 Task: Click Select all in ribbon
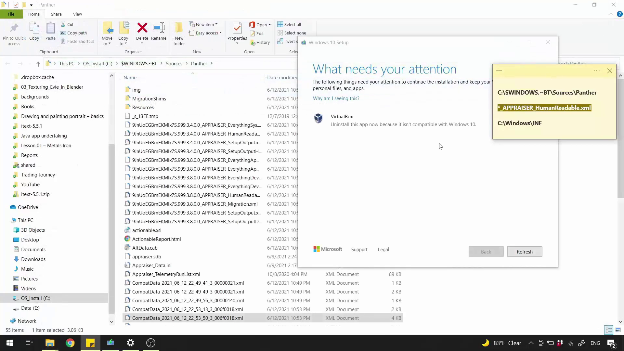coord(289,24)
